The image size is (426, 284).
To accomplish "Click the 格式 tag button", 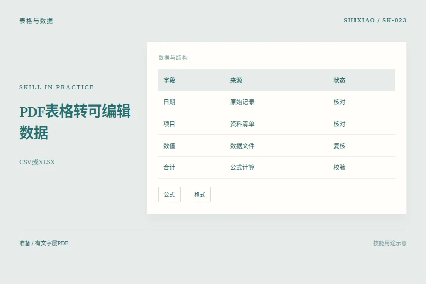I will pyautogui.click(x=200, y=195).
